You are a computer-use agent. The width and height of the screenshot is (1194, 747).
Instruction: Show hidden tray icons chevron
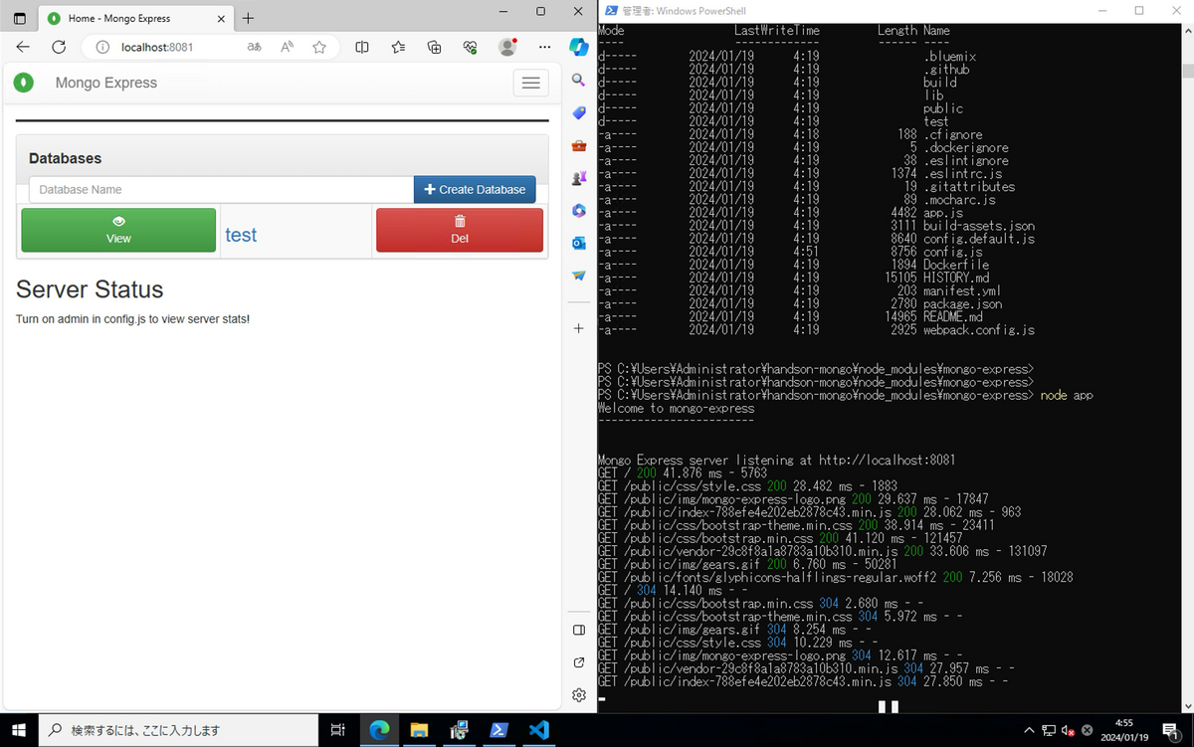[1029, 730]
